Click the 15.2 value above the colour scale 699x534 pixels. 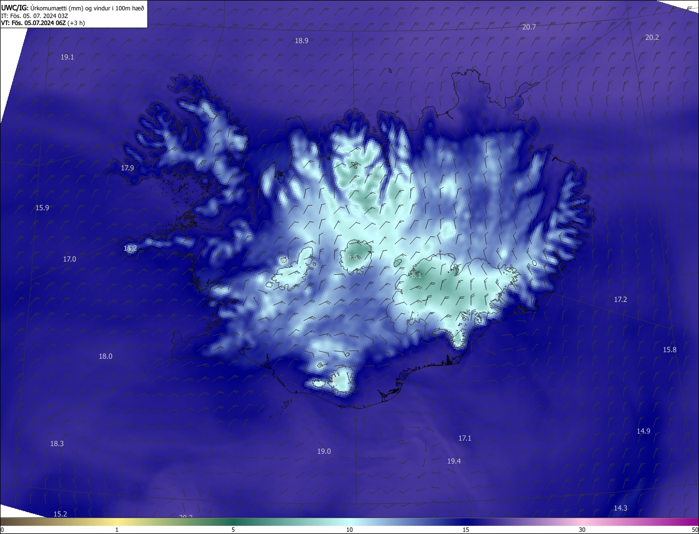(60, 514)
